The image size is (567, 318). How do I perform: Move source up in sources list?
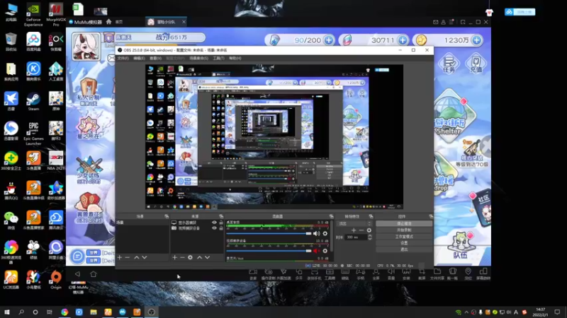click(199, 257)
